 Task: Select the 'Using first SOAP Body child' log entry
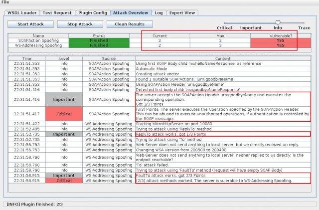click(223, 63)
